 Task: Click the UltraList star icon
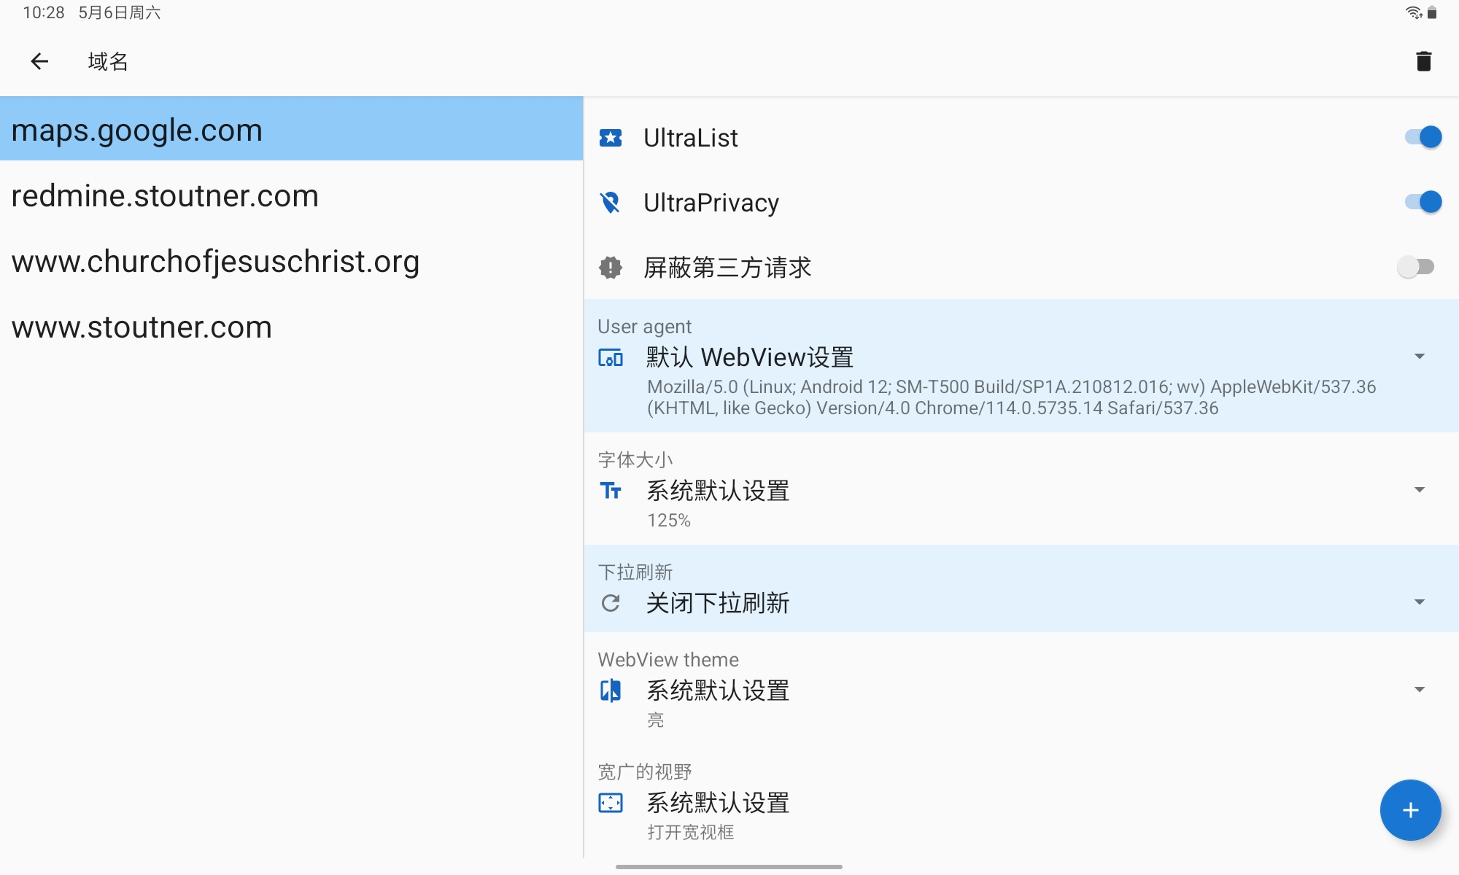coord(611,138)
